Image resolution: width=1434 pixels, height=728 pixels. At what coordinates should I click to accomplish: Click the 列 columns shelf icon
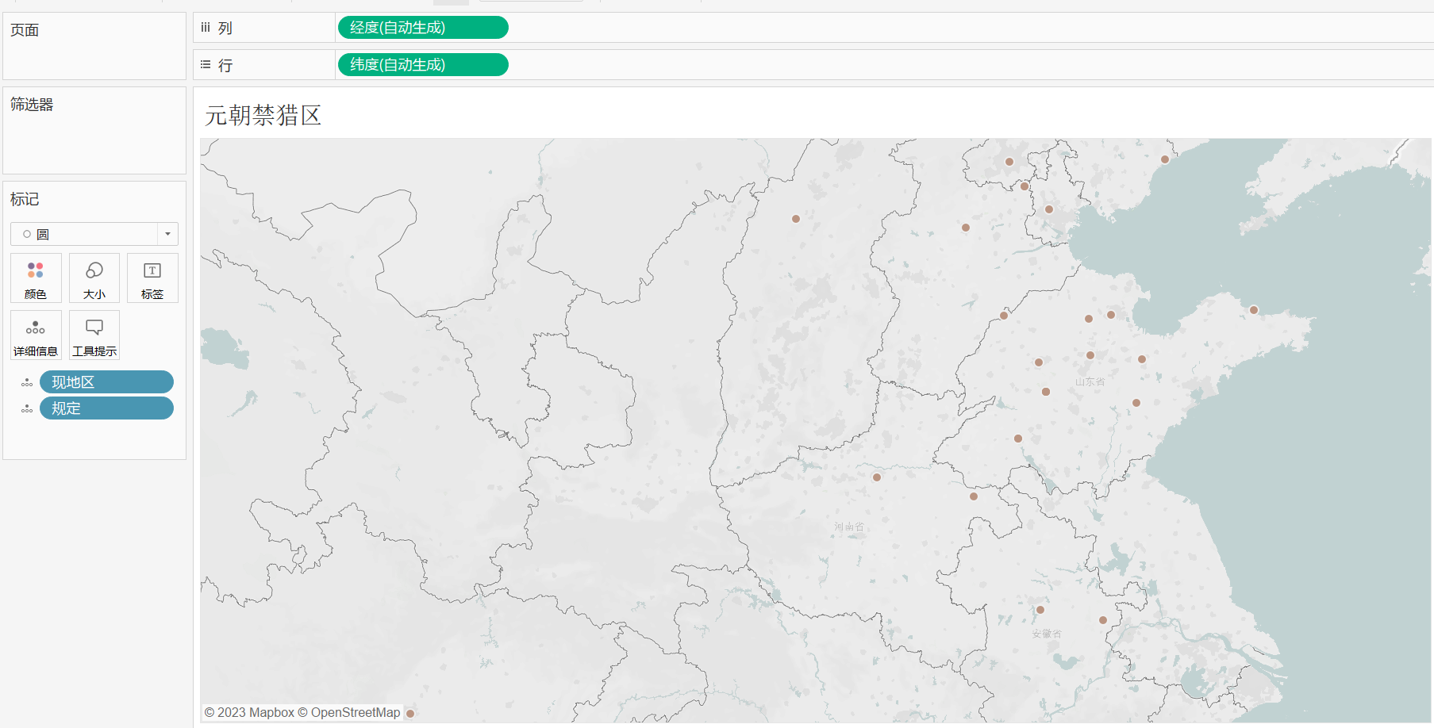(x=206, y=28)
